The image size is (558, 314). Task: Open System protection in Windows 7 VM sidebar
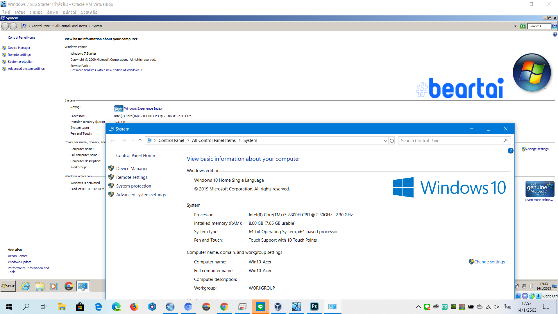click(21, 62)
